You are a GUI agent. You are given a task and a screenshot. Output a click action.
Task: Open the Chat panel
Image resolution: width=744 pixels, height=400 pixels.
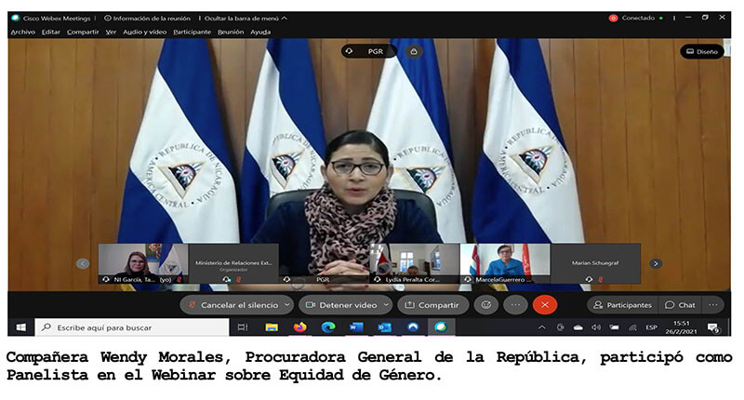(x=681, y=305)
